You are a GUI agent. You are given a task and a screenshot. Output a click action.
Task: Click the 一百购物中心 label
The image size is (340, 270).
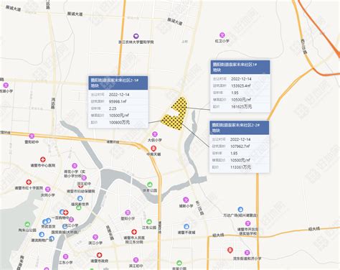coord(62,218)
